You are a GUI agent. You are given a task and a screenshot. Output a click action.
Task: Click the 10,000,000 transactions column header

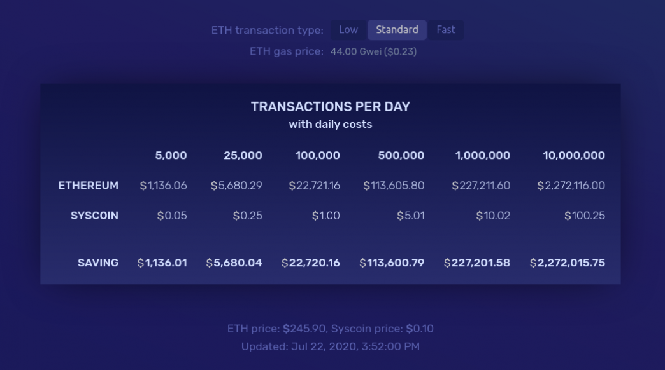[x=573, y=155]
